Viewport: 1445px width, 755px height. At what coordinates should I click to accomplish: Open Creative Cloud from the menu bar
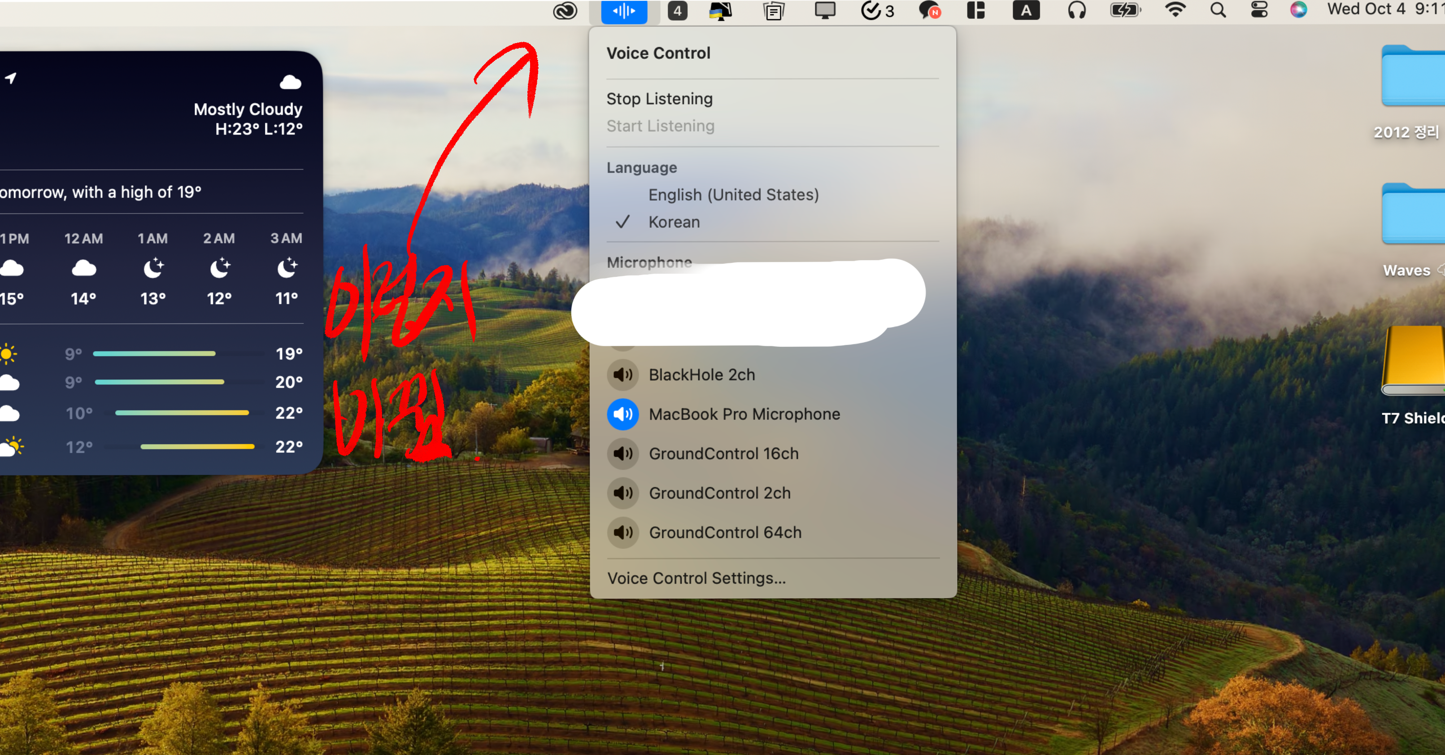pos(565,11)
